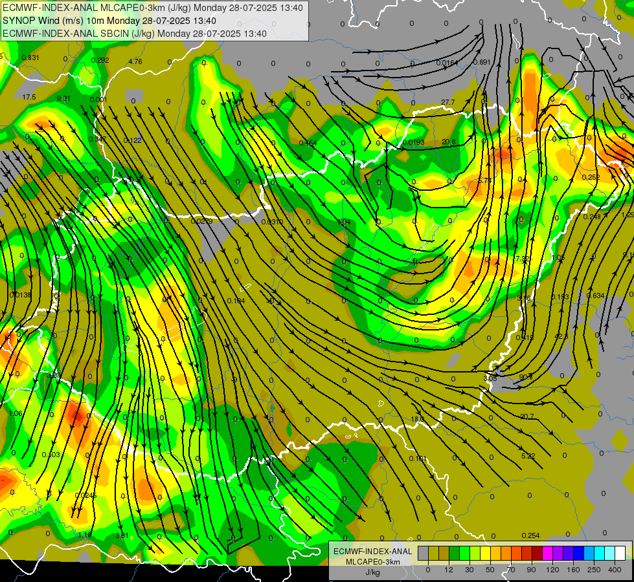Click the 0.104 value on the map
The width and height of the screenshot is (634, 582).
236,301
